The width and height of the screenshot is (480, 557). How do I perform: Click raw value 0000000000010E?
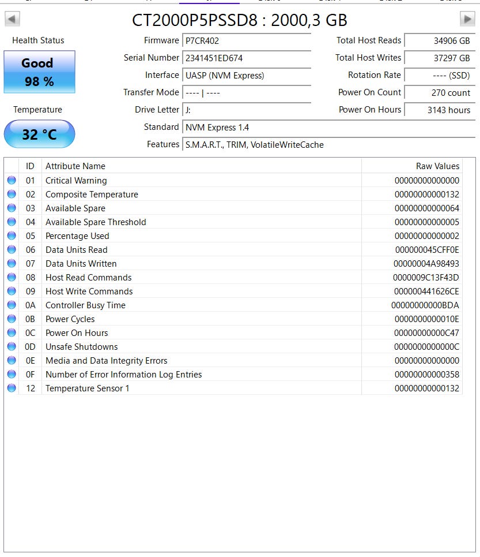(x=427, y=319)
